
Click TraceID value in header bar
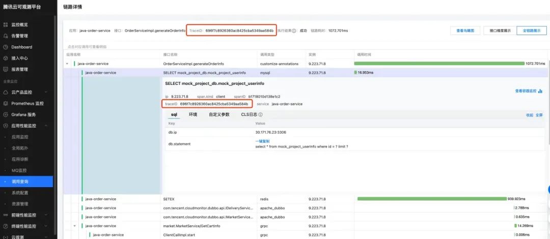tap(239, 31)
